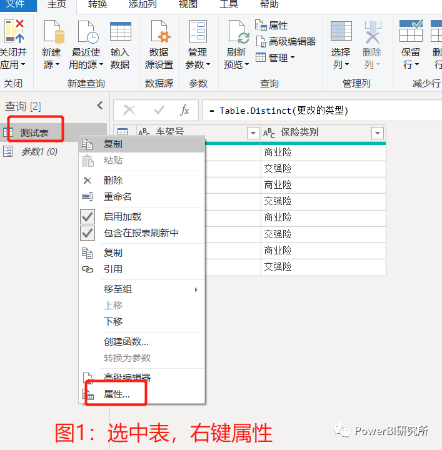Click the first 商业险 cell
The image size is (442, 450).
(x=323, y=152)
